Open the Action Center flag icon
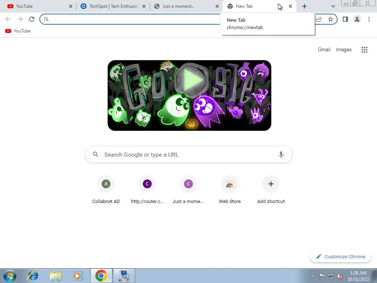377x283 pixels. [322, 276]
